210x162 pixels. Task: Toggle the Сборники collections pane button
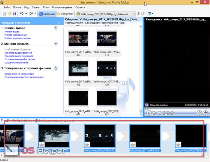[65, 13]
